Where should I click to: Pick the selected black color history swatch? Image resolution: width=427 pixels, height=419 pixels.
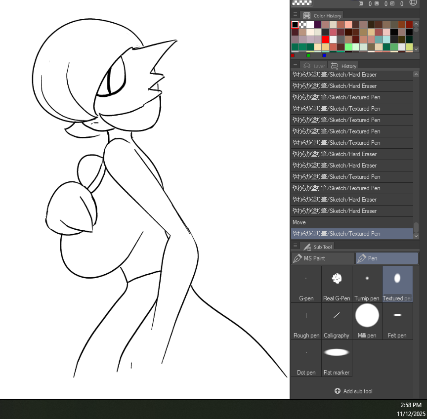pos(295,25)
